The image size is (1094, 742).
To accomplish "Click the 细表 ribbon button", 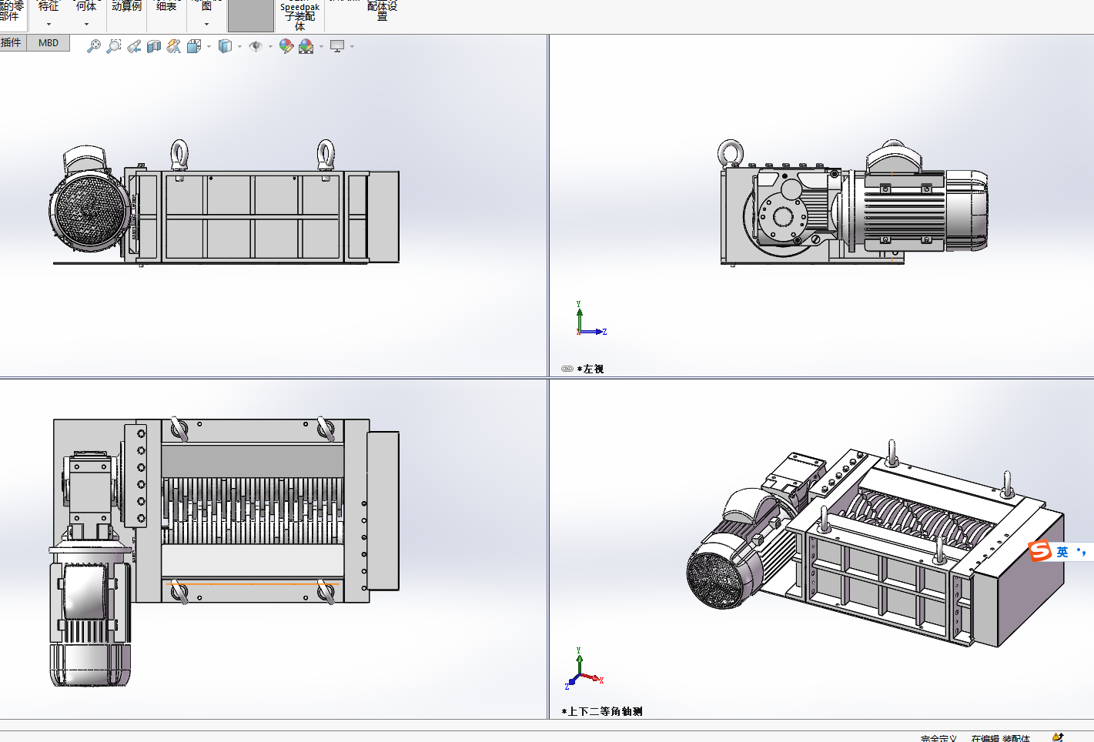I will [x=166, y=6].
